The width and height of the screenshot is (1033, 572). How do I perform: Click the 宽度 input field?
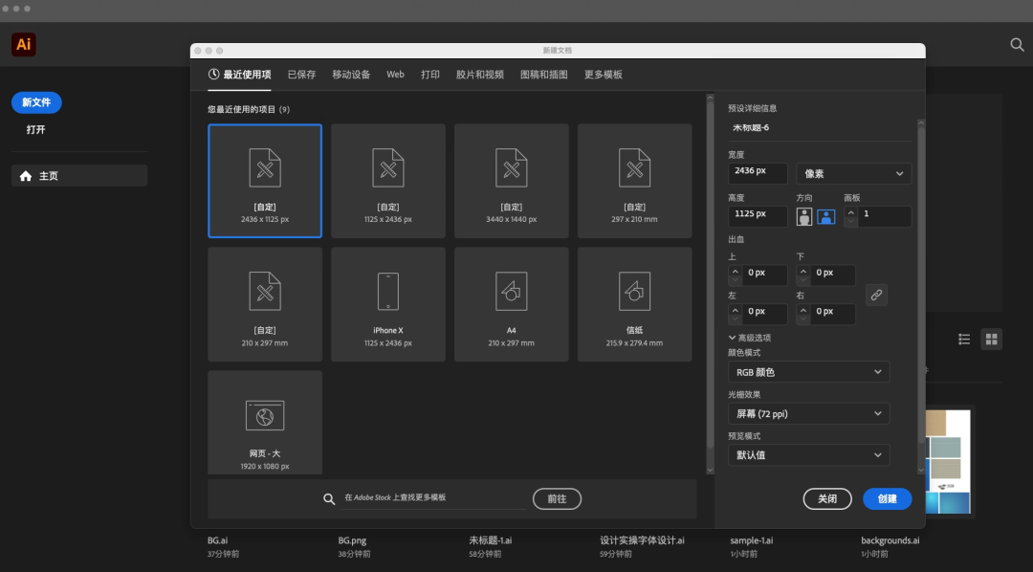tap(758, 173)
